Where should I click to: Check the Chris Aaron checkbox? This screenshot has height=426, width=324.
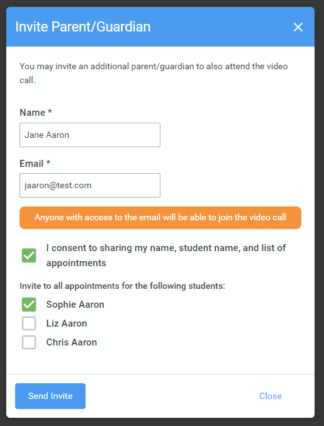pos(29,342)
